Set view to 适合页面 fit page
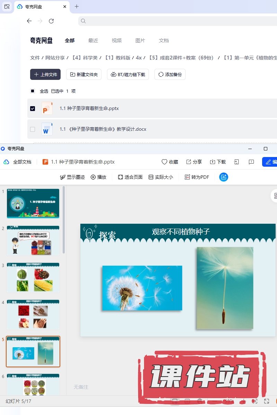The image size is (277, 415). click(130, 177)
